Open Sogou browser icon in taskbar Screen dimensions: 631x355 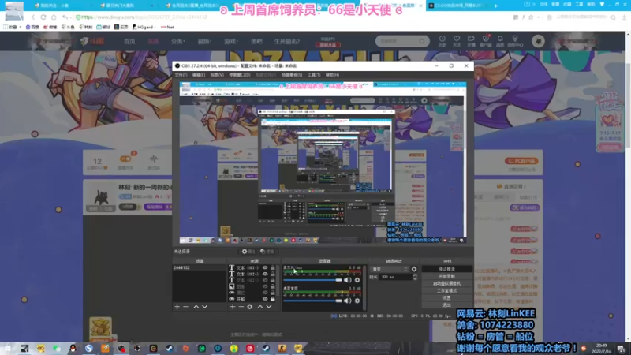pos(89,349)
